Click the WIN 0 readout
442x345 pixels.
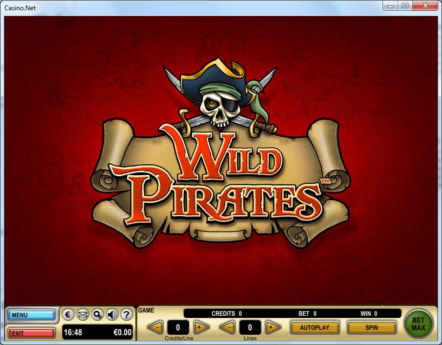tap(369, 314)
